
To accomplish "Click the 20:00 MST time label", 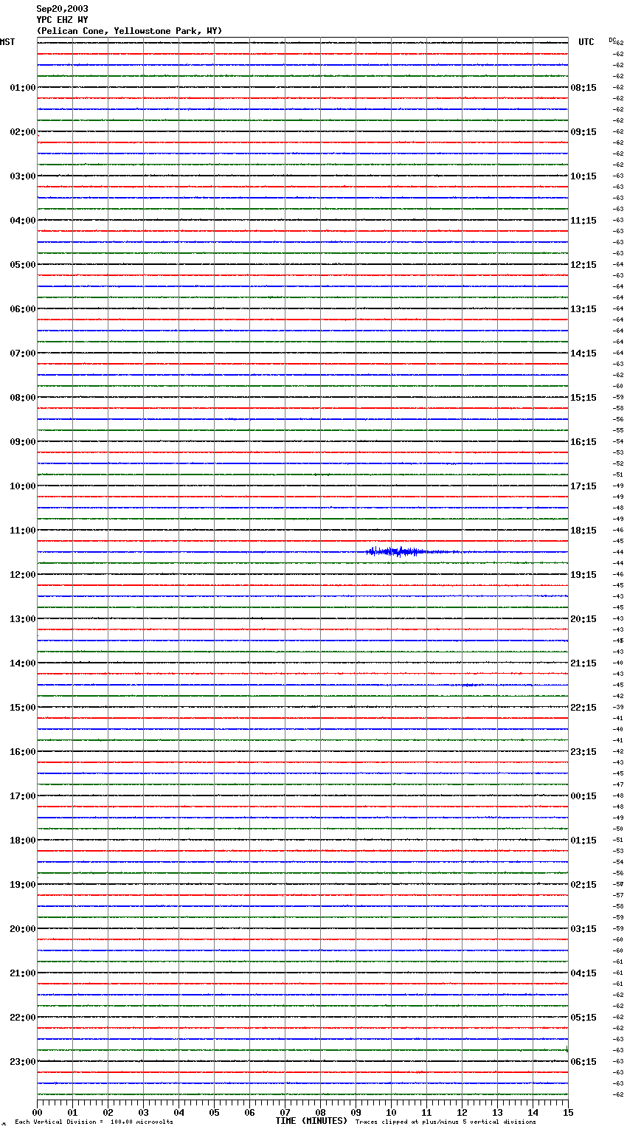I will pos(22,929).
